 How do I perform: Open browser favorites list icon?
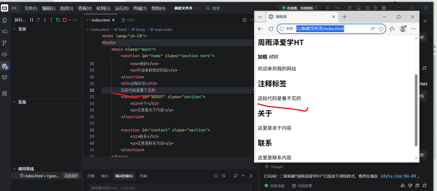coord(392,29)
